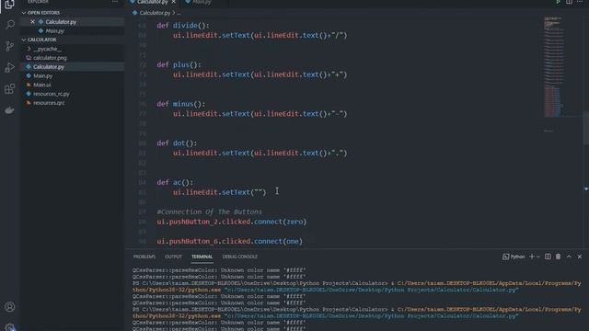Click the ui.lineEdit.setText("") line
Screen dimensions: 589x331
[x=219, y=192]
